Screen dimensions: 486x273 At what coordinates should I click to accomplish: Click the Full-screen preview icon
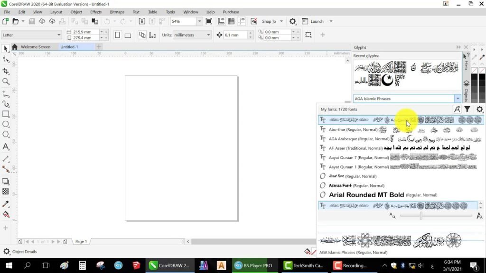pos(209,21)
